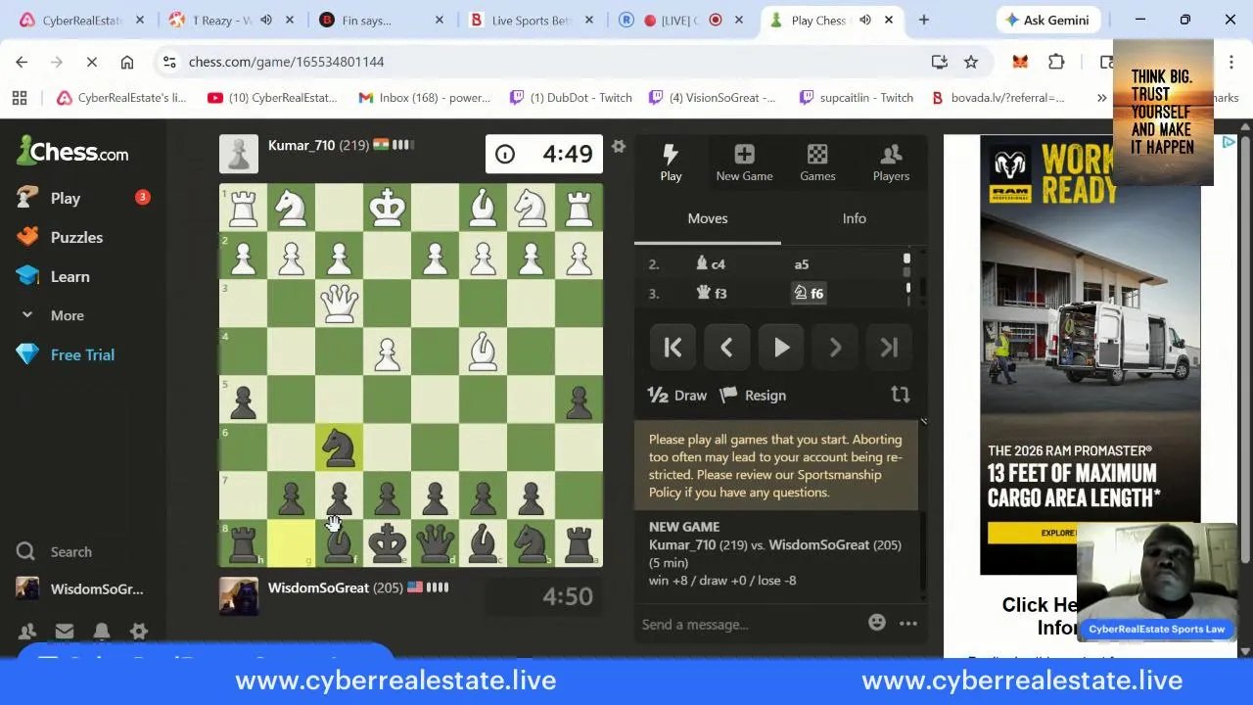Click the WisdomSoGreat avatar below board

(239, 596)
